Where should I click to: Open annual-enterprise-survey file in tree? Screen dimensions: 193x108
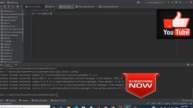pos(12,14)
